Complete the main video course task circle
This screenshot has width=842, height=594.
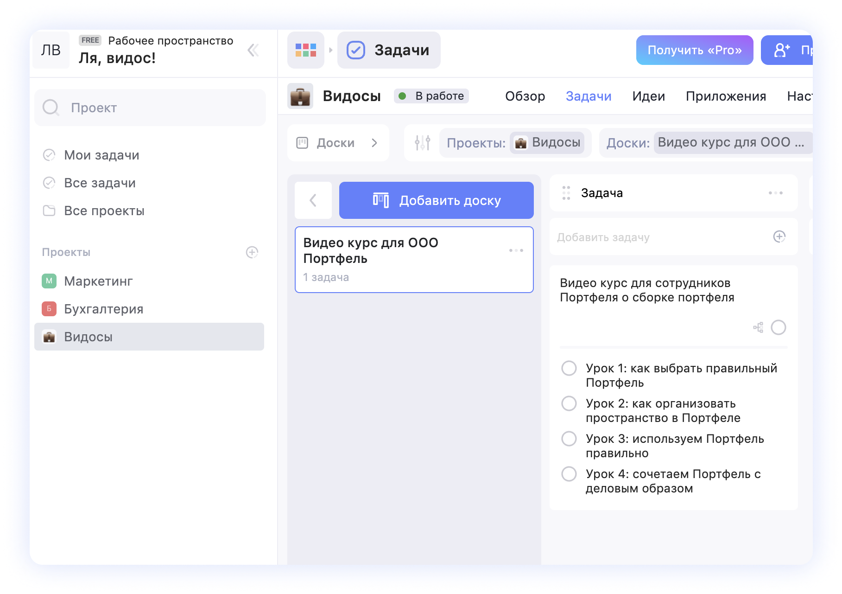click(779, 328)
